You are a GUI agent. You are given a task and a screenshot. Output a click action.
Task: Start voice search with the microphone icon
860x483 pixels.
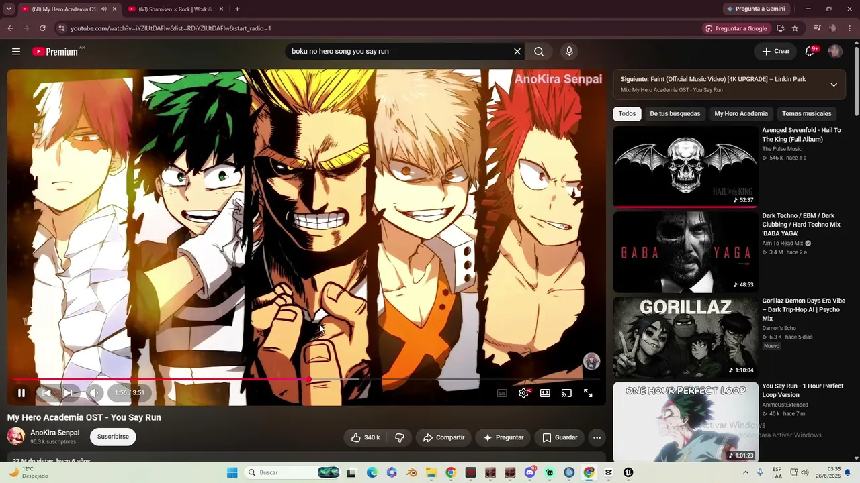pos(569,52)
